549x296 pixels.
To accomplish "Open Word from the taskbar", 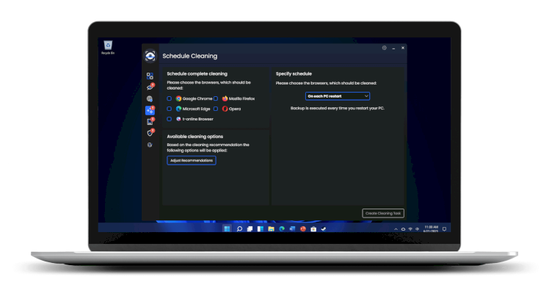I will coord(292,228).
